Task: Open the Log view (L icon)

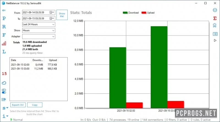Action: (x=4, y=51)
